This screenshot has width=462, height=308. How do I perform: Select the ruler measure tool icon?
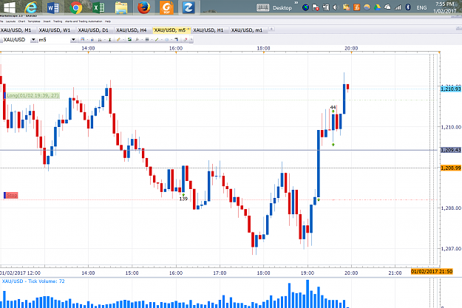tap(118, 39)
